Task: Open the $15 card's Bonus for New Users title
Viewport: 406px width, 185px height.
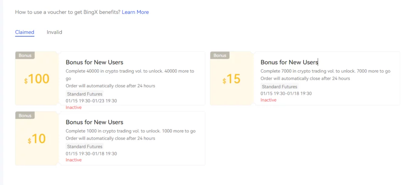Action: point(289,62)
